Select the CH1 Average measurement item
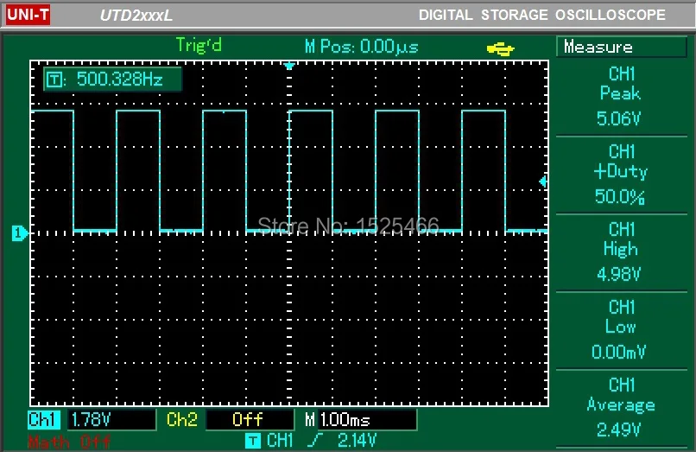The width and height of the screenshot is (696, 452). click(621, 408)
